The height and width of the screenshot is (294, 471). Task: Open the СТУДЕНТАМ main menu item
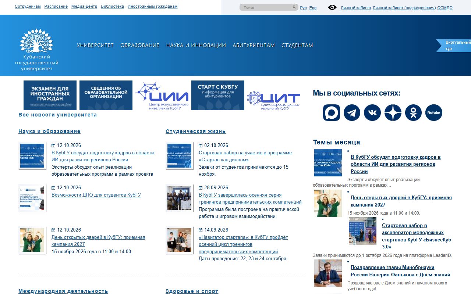point(297,45)
